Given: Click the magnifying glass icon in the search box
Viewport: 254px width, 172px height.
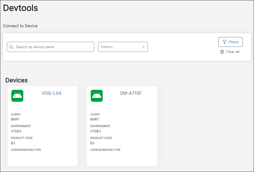Looking at the screenshot, I should [x=11, y=47].
